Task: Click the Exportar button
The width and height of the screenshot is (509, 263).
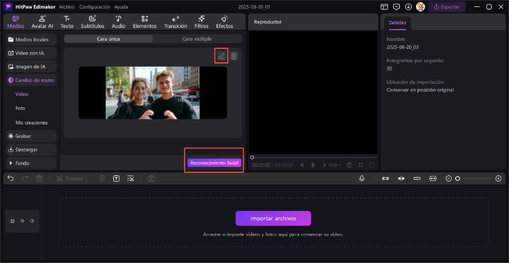Action: tap(447, 7)
